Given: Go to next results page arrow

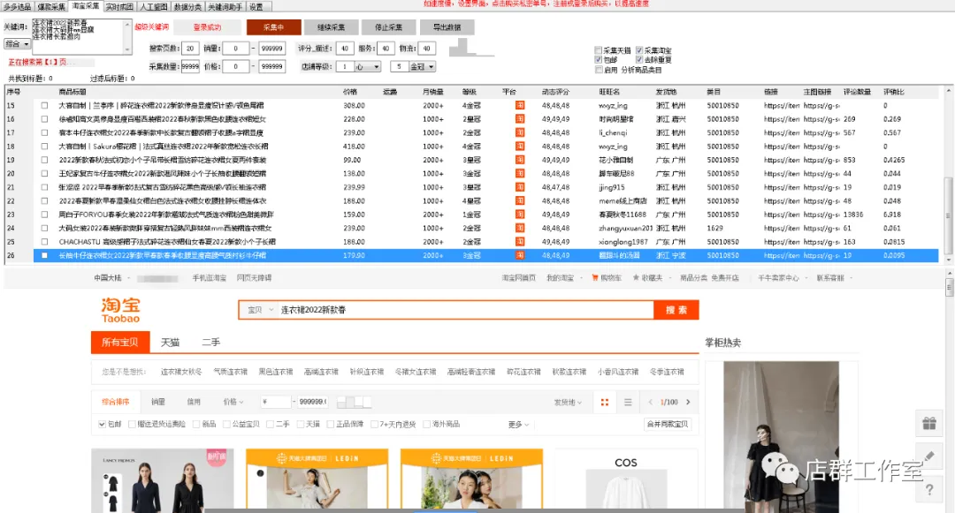Looking at the screenshot, I should 686,403.
